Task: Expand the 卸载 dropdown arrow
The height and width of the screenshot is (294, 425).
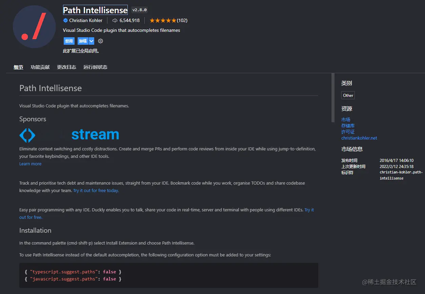Action: click(92, 41)
